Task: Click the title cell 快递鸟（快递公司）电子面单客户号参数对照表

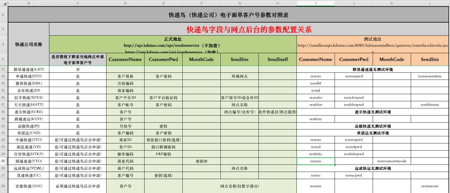Action: click(228, 15)
